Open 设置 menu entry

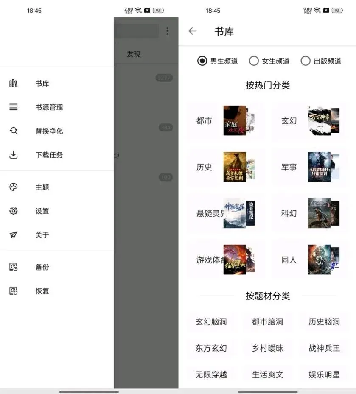[57, 211]
